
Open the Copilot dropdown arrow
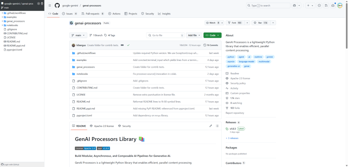(x=299, y=5)
